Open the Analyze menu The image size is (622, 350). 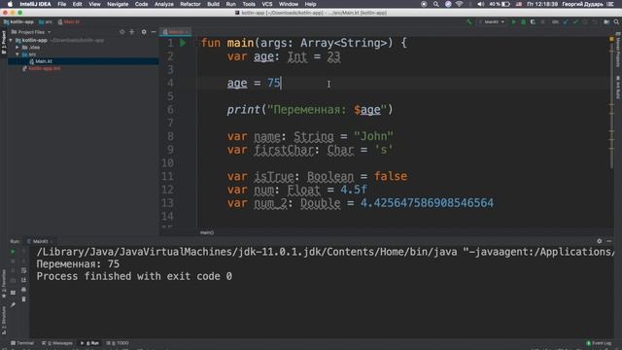164,4
